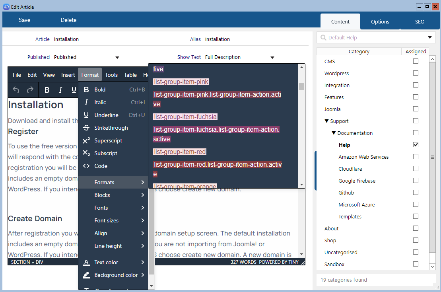Apply Subscript from the Format menu

pyautogui.click(x=105, y=153)
